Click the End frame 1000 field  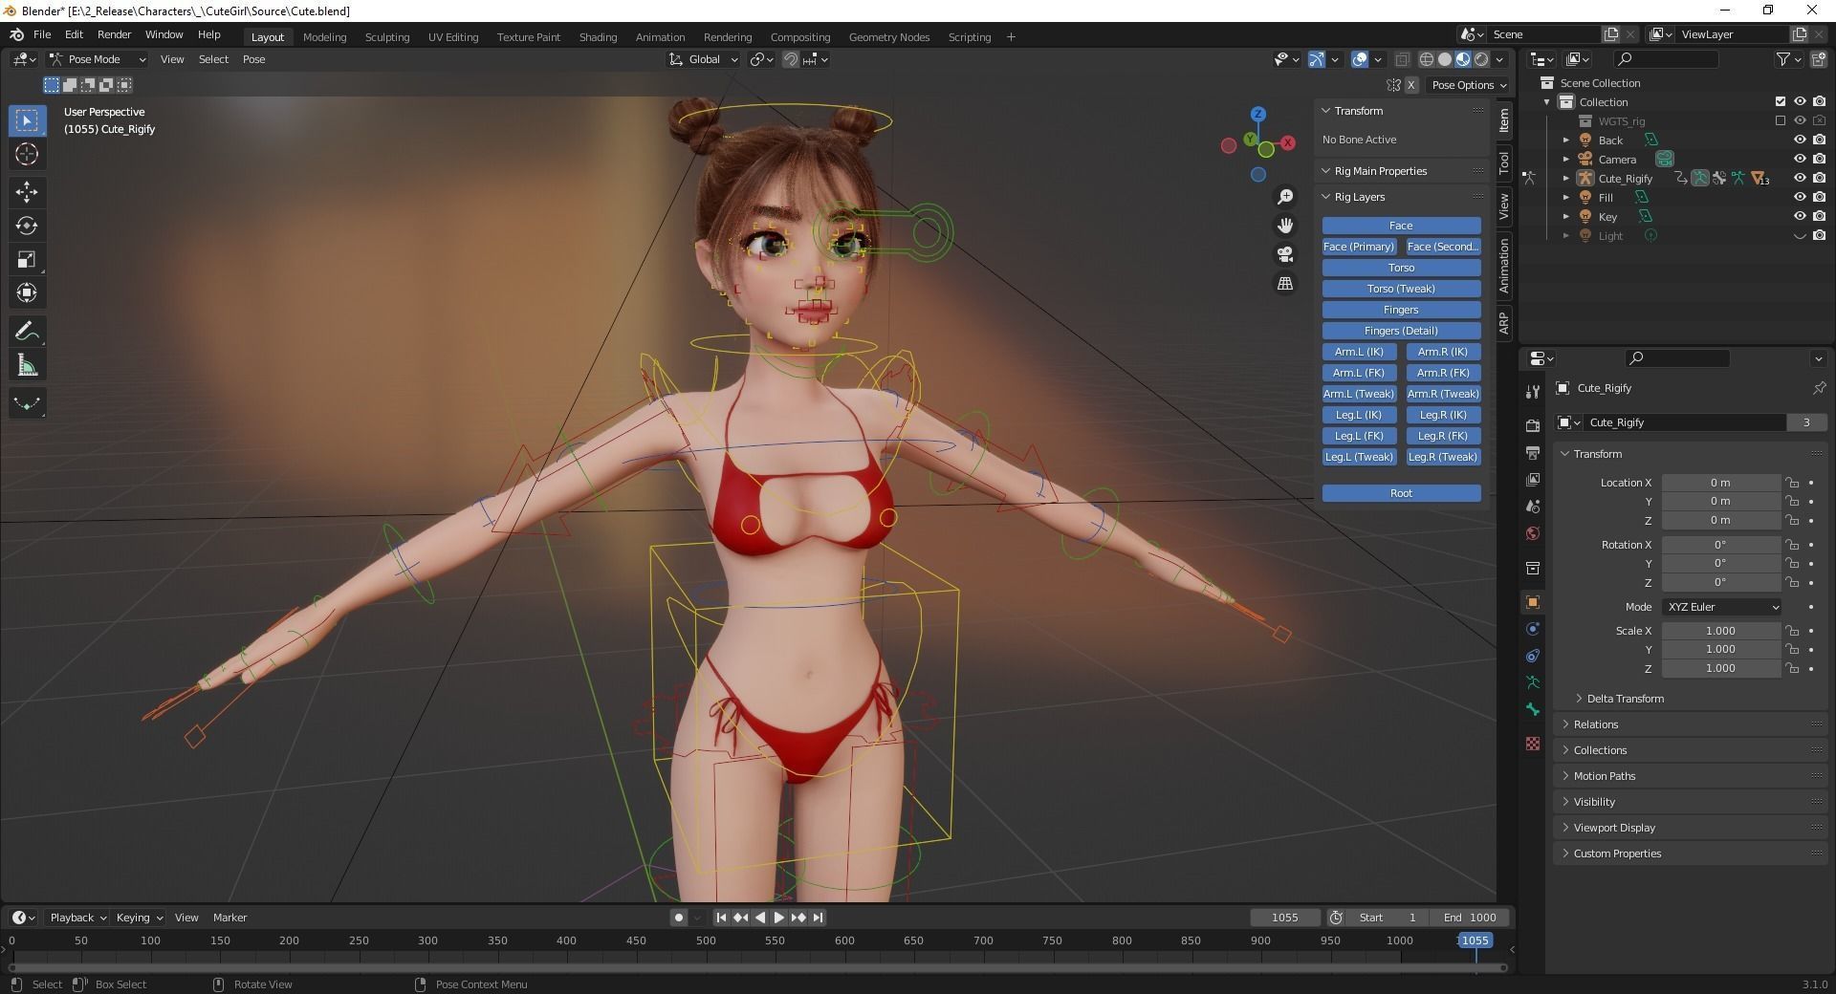[x=1470, y=918]
